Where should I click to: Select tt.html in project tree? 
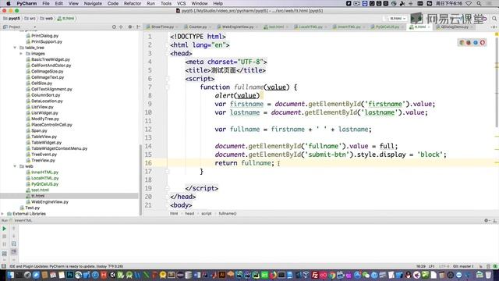click(38, 196)
